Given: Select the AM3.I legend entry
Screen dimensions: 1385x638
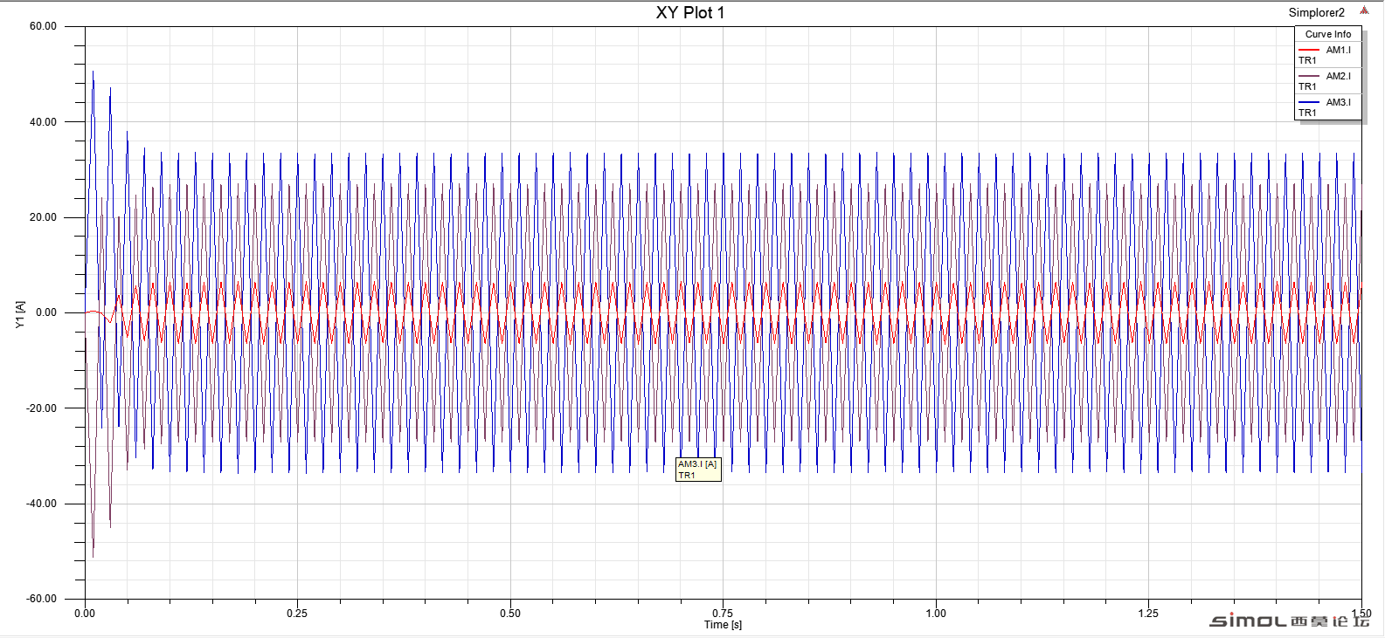Looking at the screenshot, I should (1328, 107).
